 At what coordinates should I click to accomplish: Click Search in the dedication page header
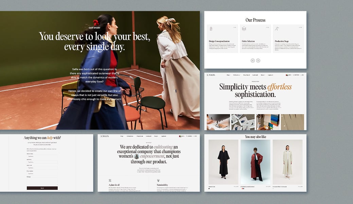189,136
